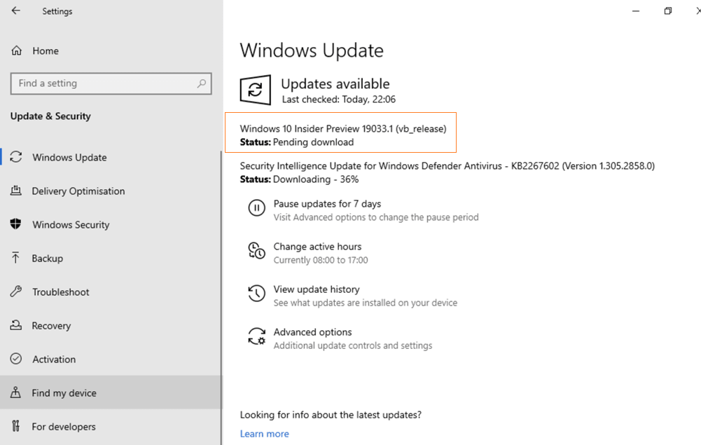
Task: Click the Home house icon
Action: tap(17, 50)
